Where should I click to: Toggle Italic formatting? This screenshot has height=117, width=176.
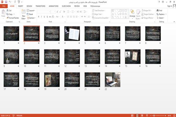tap(41, 17)
